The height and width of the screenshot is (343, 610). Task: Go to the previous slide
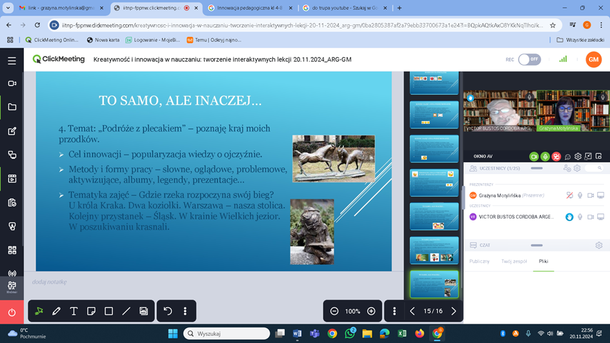[412, 311]
